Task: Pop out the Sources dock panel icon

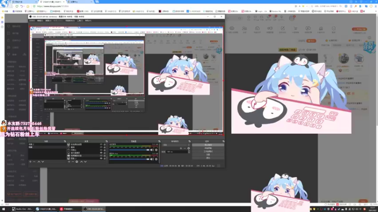Action: [107, 141]
